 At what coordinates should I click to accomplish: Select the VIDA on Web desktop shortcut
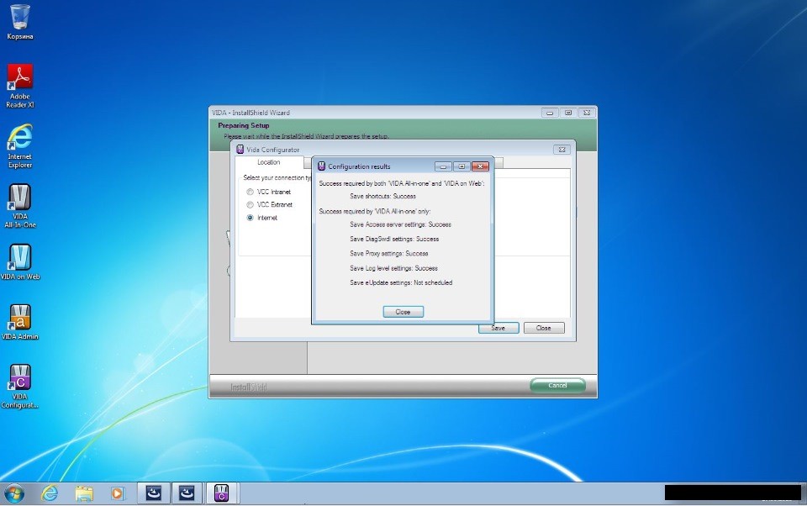[x=20, y=262]
